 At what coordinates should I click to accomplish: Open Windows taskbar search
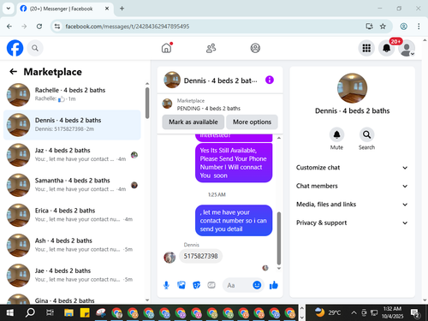(30, 313)
